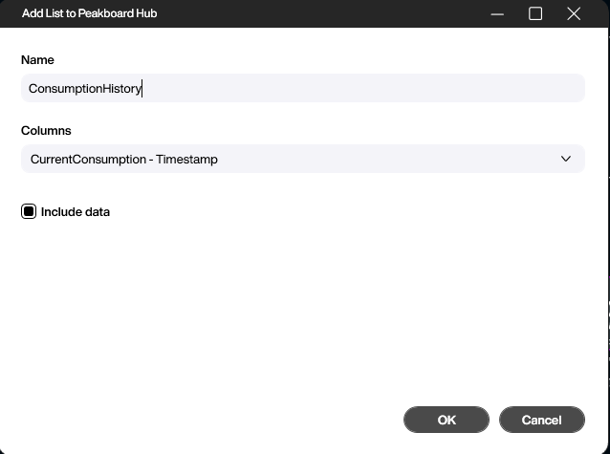Click the Add List to Peakboard Hub title
610x454 pixels.
point(90,13)
